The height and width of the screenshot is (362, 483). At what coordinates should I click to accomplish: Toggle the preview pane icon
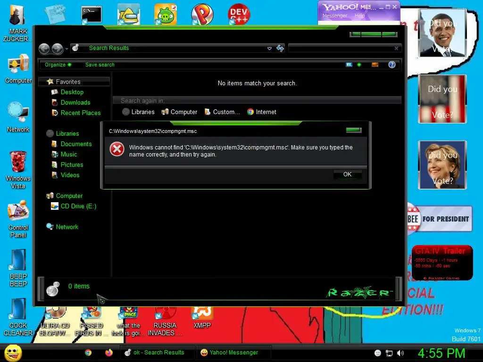click(375, 65)
